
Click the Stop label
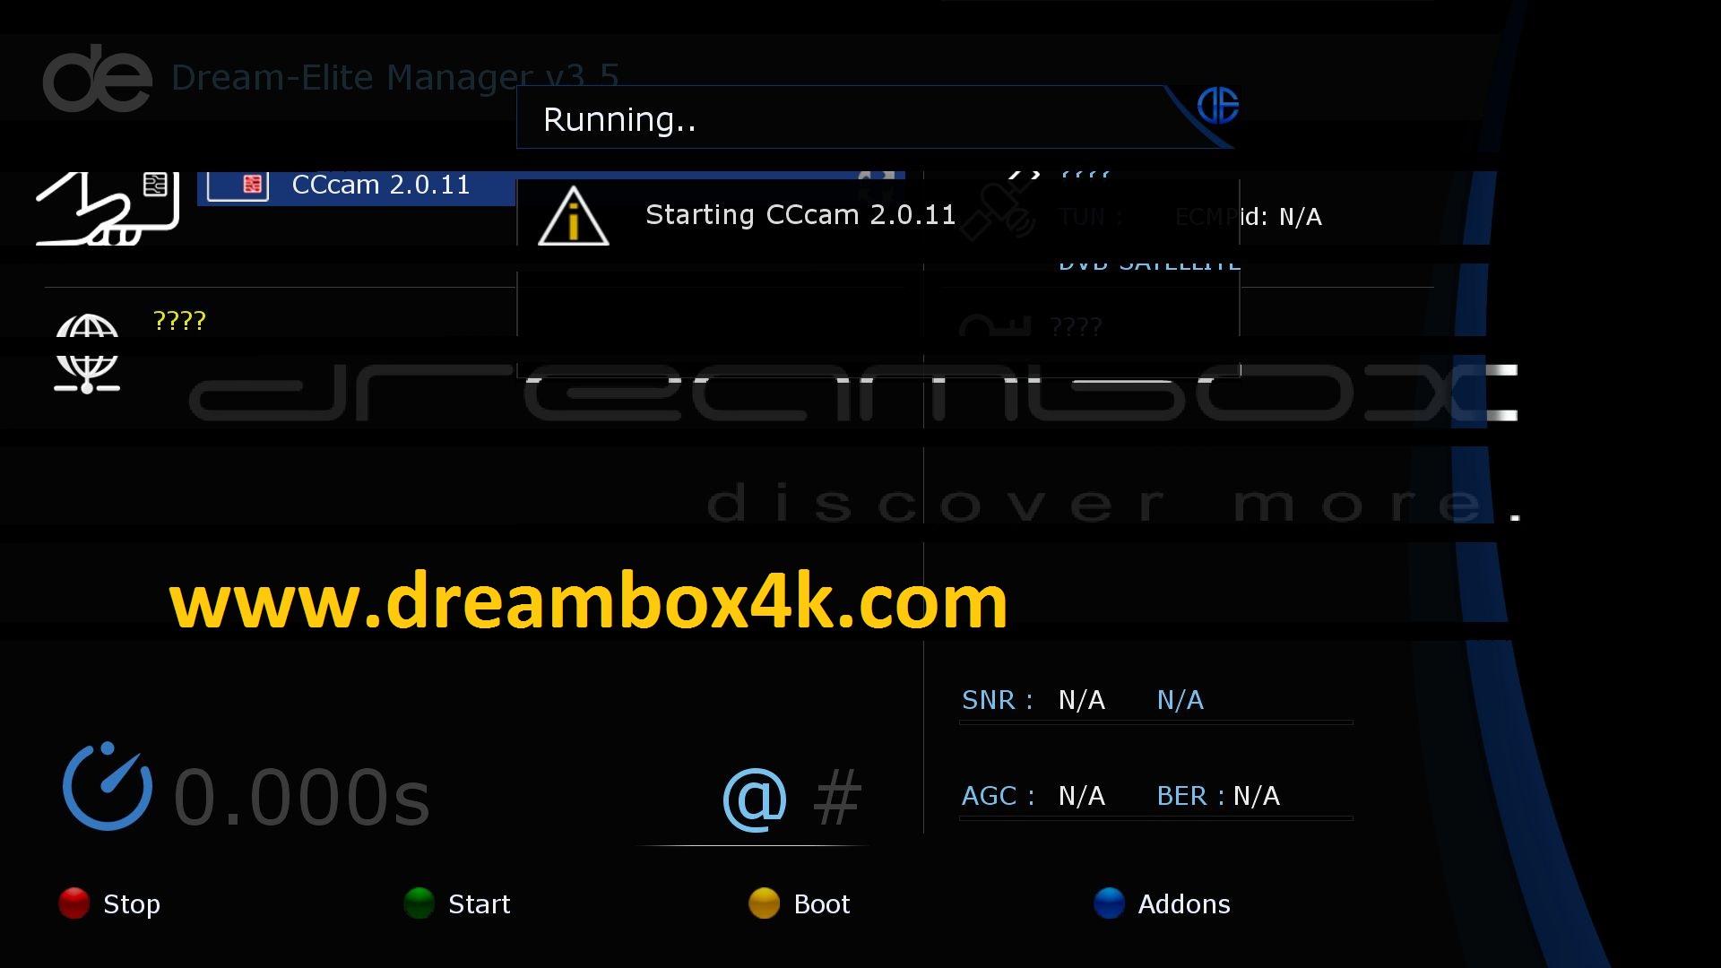pos(132,904)
